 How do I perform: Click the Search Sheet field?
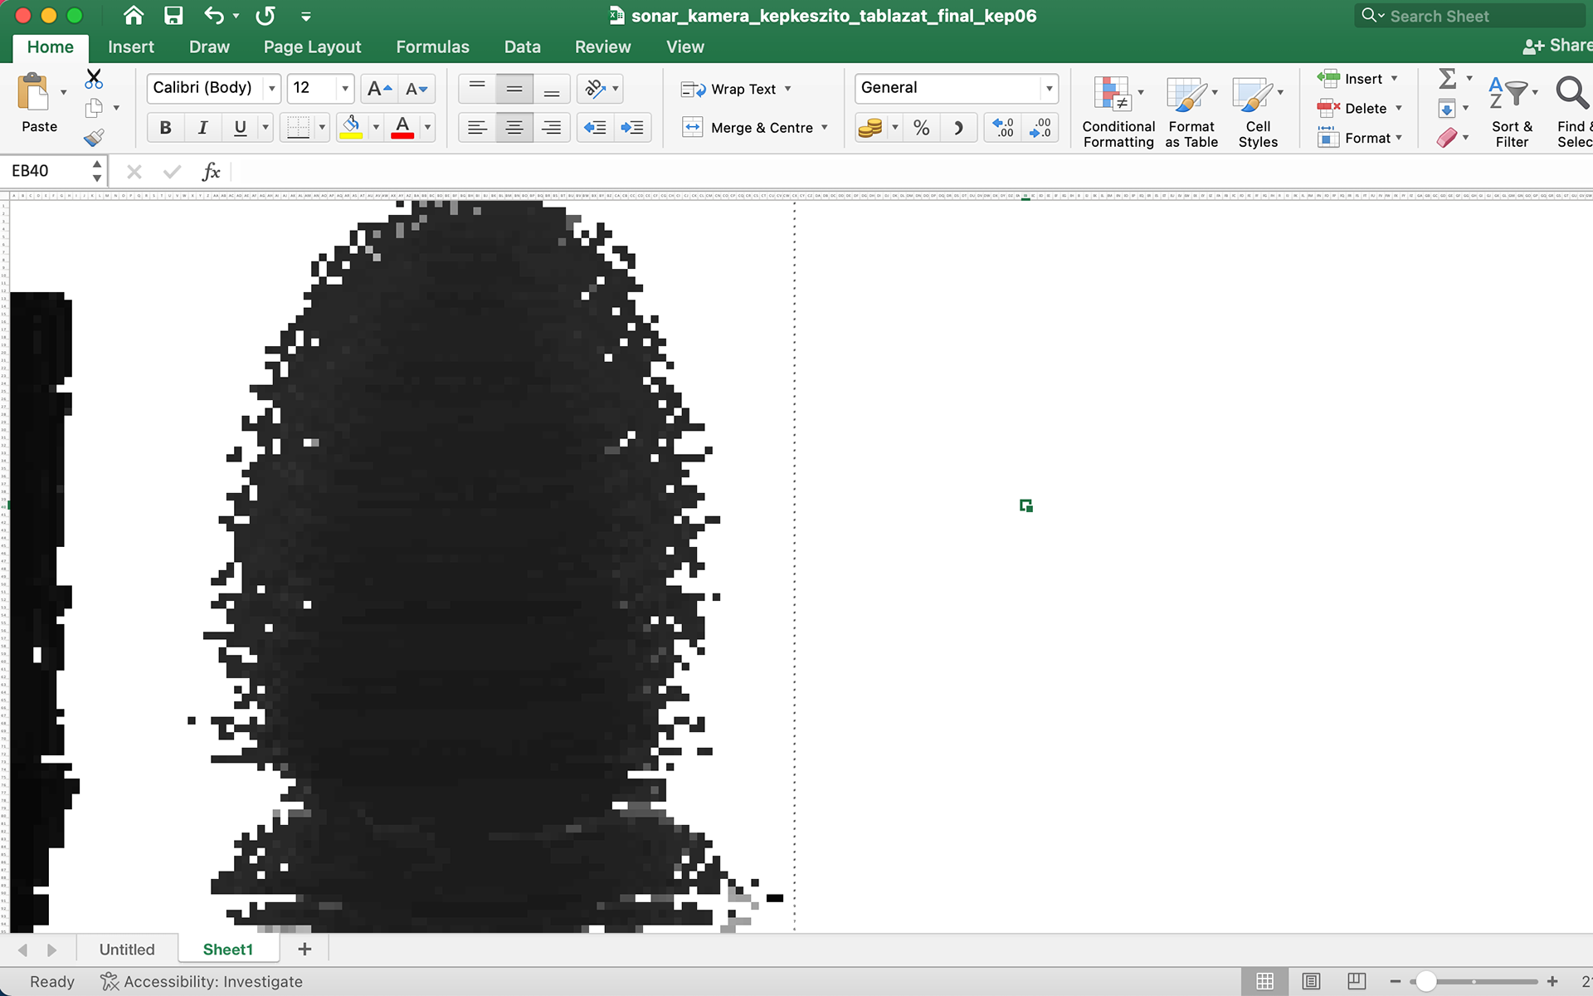(1469, 16)
